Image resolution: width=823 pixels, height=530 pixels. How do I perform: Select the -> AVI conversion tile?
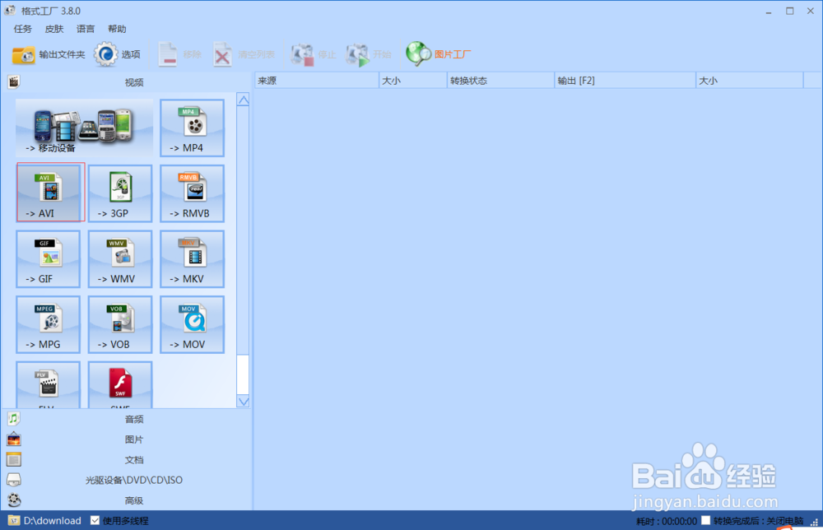(49, 193)
